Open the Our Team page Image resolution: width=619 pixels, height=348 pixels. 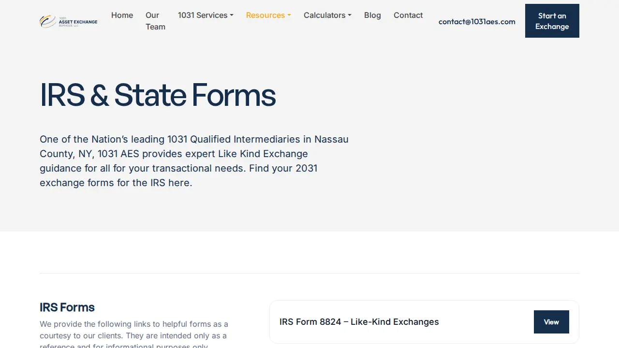click(x=155, y=21)
